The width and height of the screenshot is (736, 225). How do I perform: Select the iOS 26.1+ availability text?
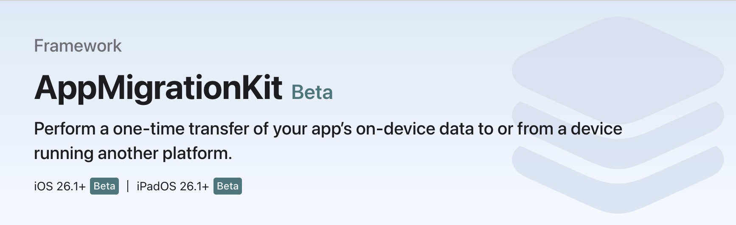[60, 186]
